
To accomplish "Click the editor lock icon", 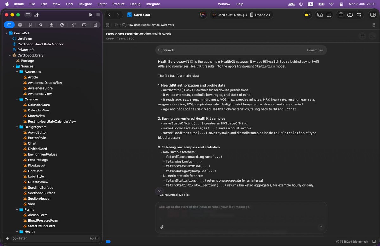I will click(x=374, y=25).
